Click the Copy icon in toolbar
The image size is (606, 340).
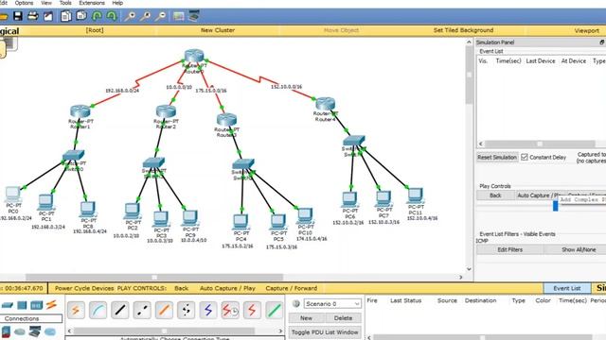click(x=66, y=16)
